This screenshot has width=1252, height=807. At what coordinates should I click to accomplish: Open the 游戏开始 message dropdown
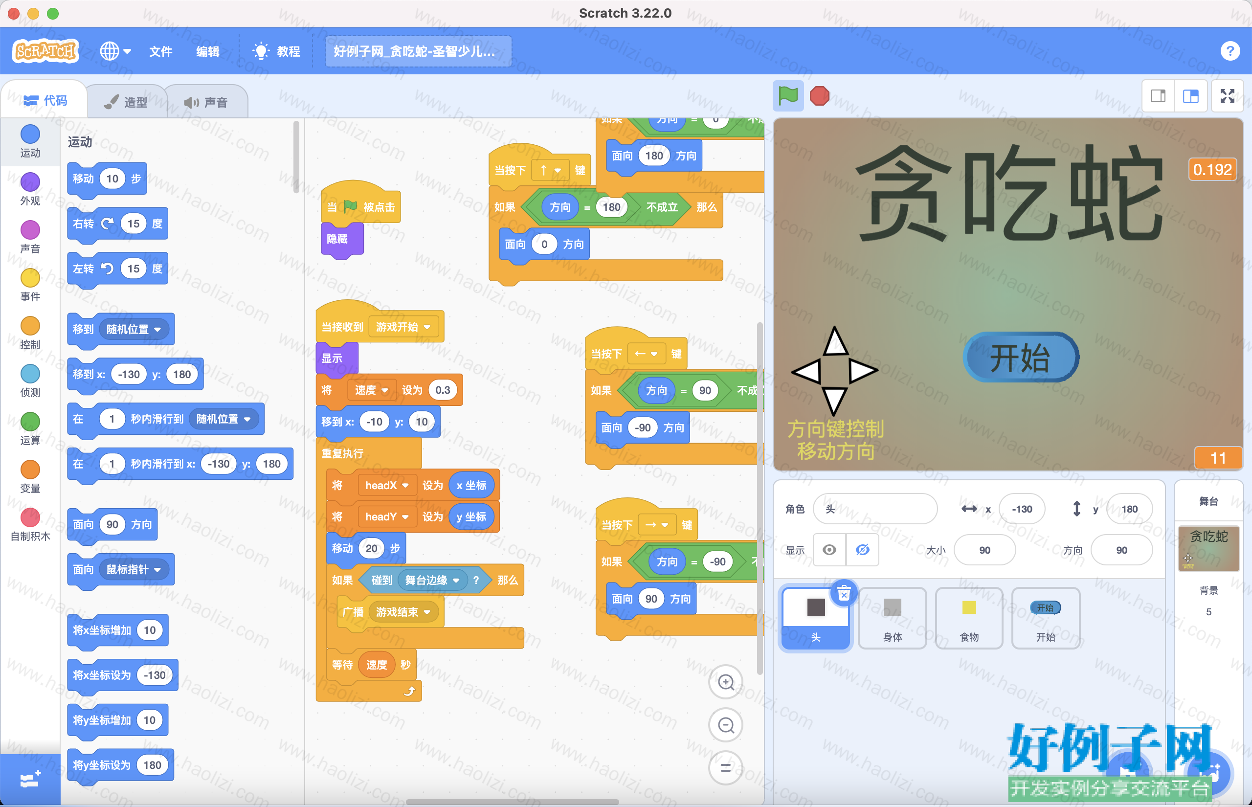point(403,327)
